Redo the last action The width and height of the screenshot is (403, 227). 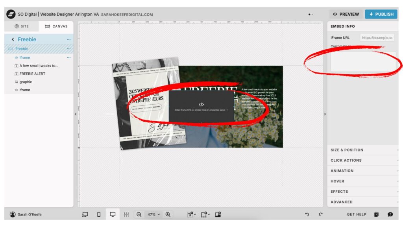point(320,214)
